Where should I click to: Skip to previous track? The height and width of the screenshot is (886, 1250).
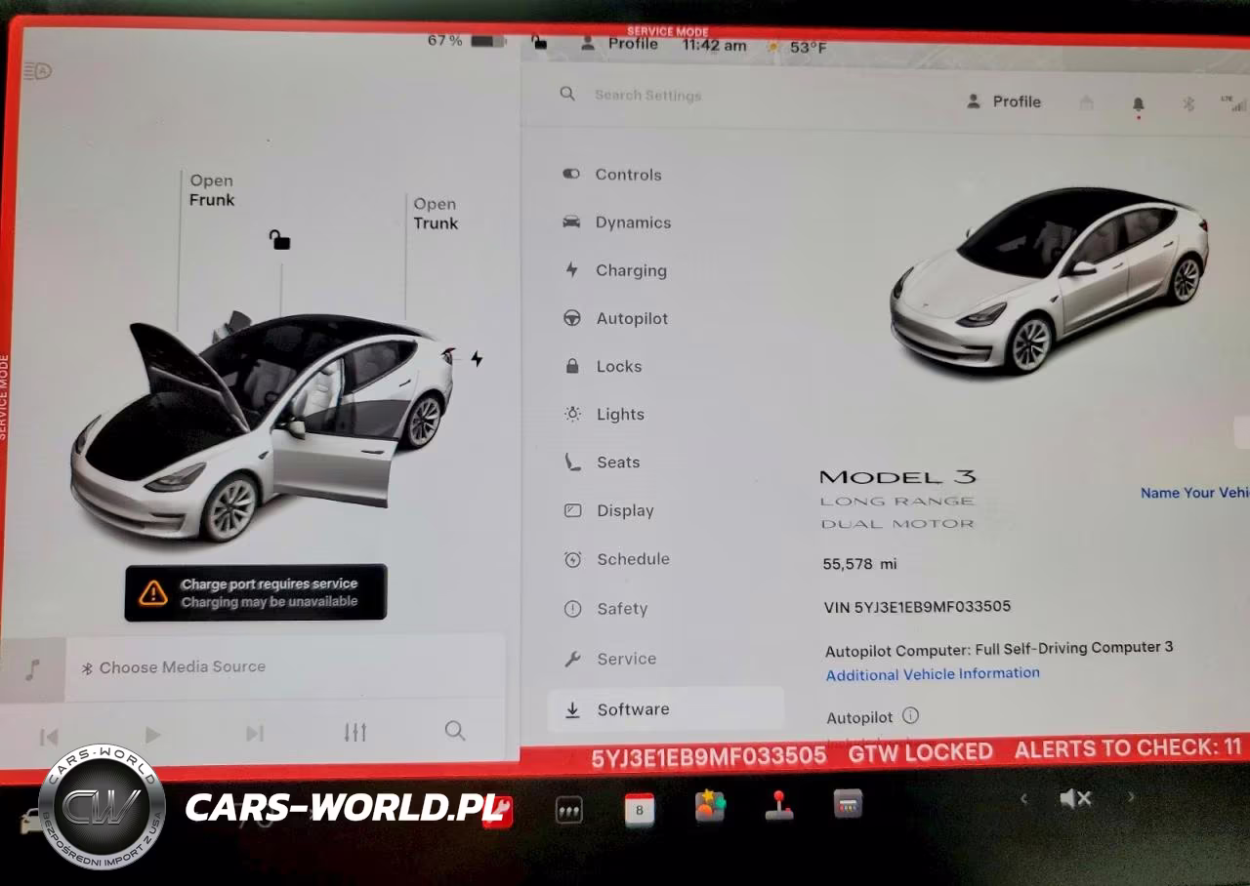[49, 737]
